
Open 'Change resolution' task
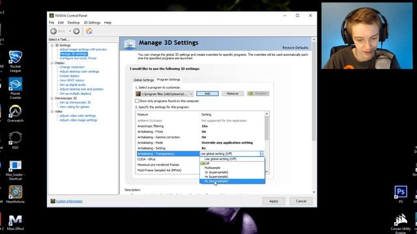(x=72, y=67)
